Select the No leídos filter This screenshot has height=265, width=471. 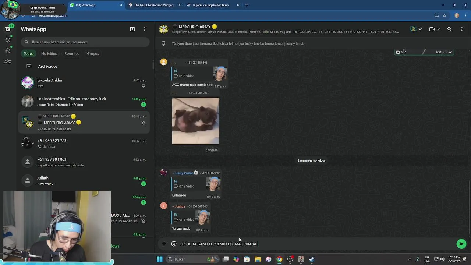click(x=49, y=54)
